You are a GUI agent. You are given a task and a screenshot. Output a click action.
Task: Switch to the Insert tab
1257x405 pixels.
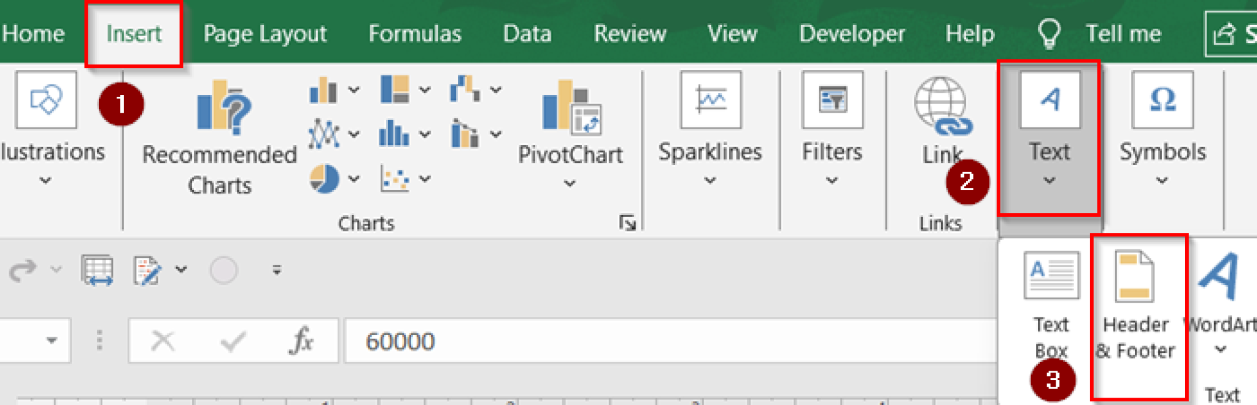coord(134,34)
